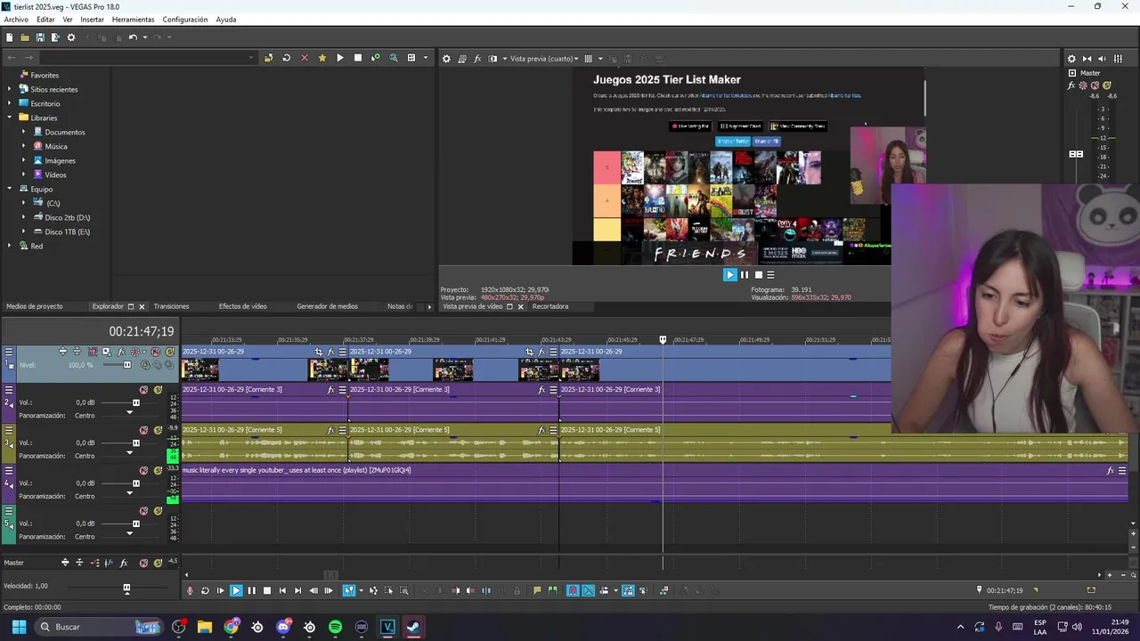Viewport: 1140px width, 641px height.
Task: Save the project with the floppy icon
Action: (x=40, y=37)
